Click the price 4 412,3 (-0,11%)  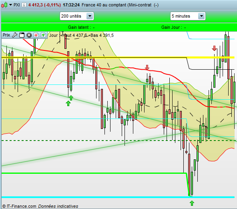44,5
